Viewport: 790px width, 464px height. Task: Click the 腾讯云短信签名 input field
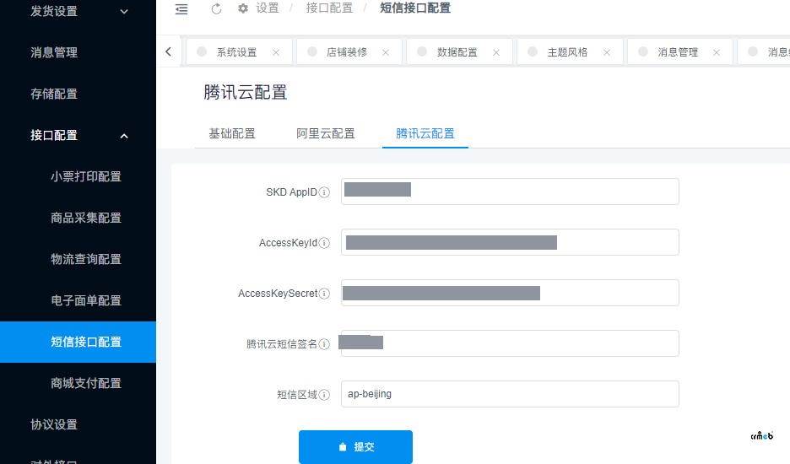510,343
